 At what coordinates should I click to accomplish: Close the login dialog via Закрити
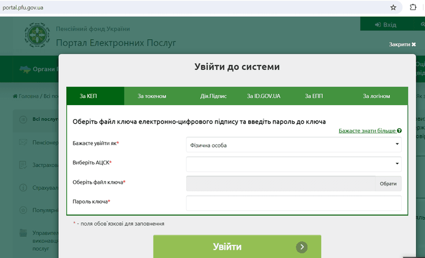tap(402, 44)
